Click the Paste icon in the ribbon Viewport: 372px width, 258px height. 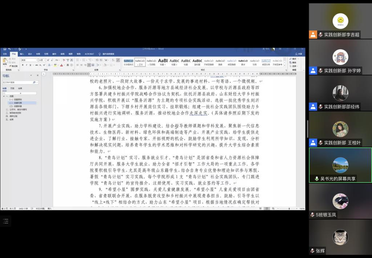5,61
